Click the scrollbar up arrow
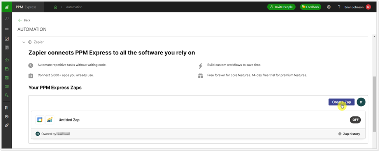This screenshot has width=379, height=151. 374,36
